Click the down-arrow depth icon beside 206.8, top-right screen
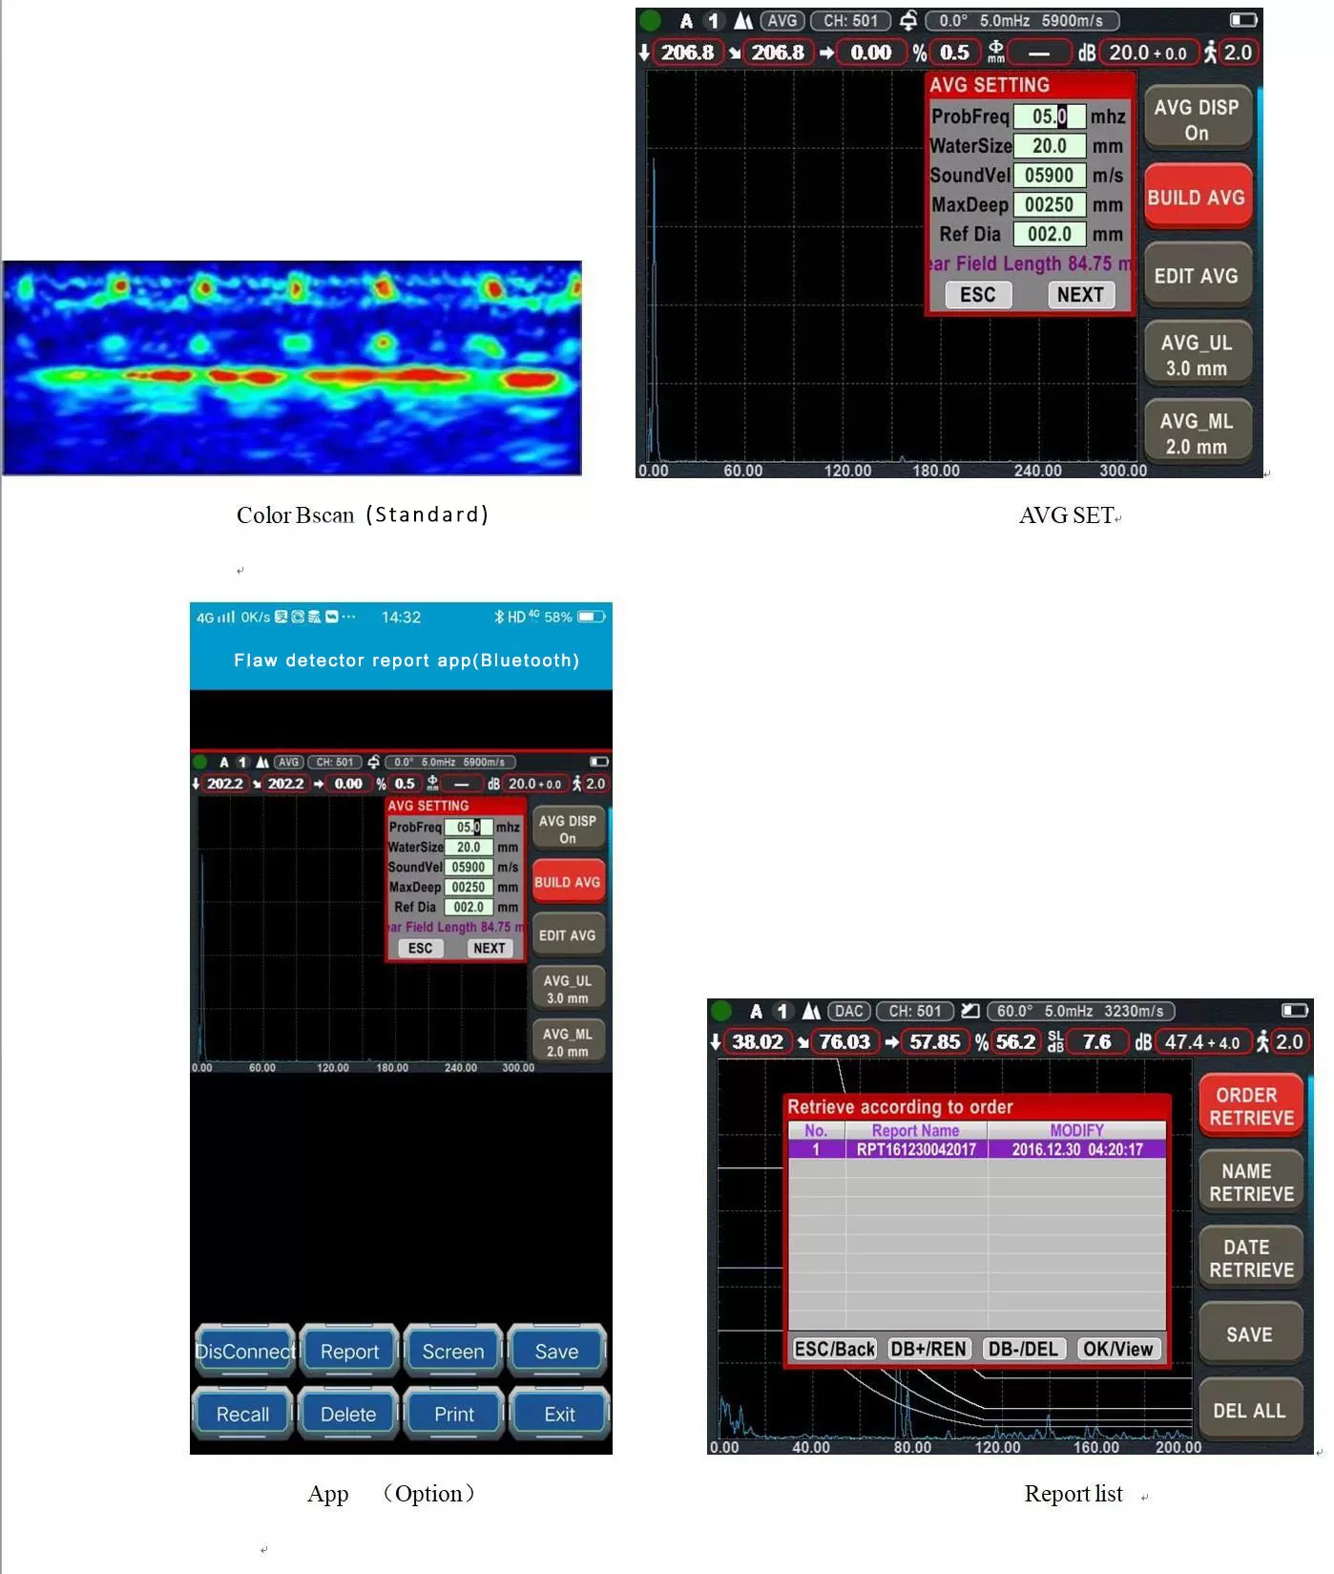1334x1574 pixels. click(644, 52)
